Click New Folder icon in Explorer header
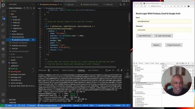Screen dimensions: 195x109 (x=28, y=8)
